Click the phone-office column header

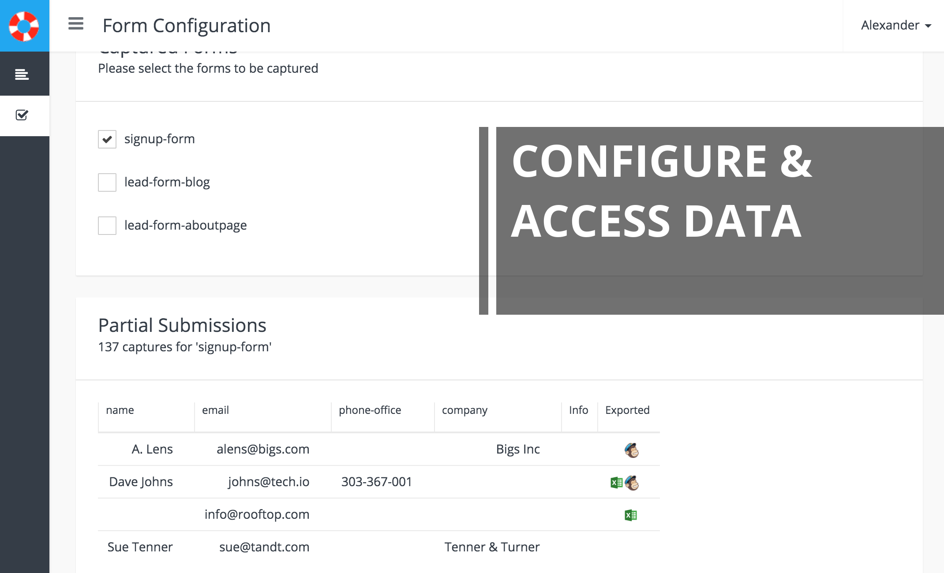(370, 410)
